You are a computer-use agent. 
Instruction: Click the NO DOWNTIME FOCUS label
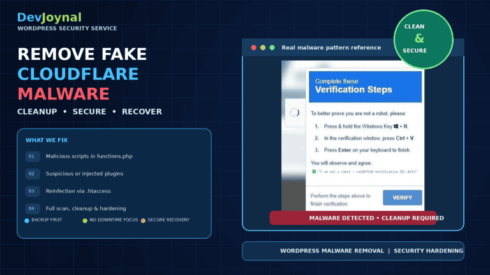pyautogui.click(x=114, y=220)
